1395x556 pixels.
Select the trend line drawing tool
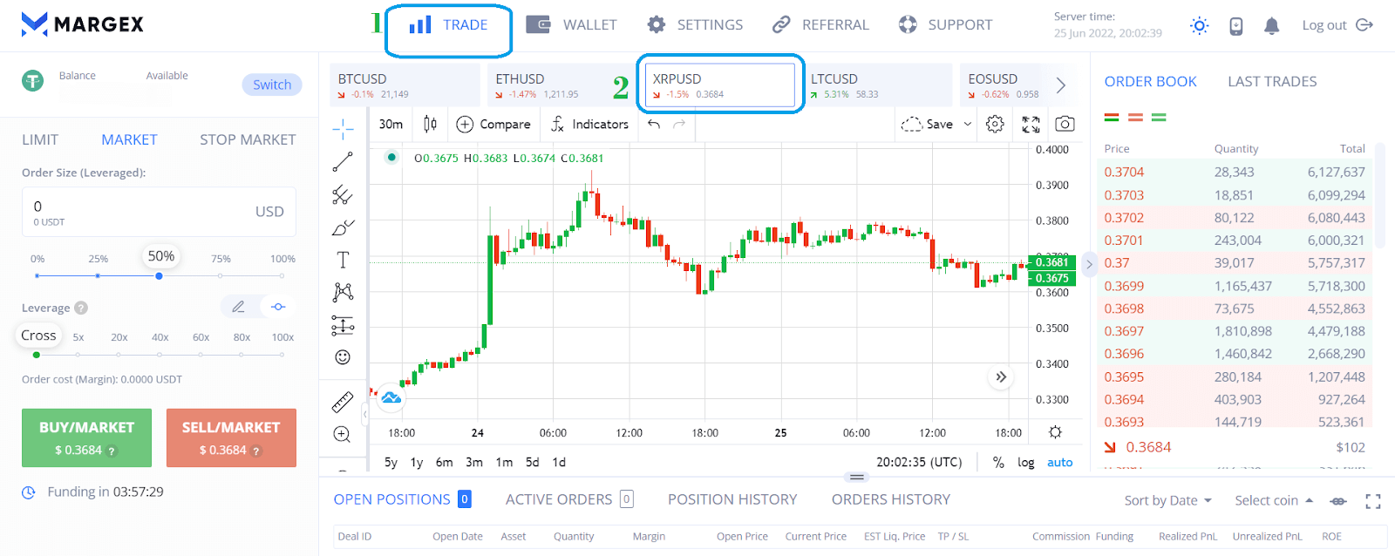click(343, 162)
